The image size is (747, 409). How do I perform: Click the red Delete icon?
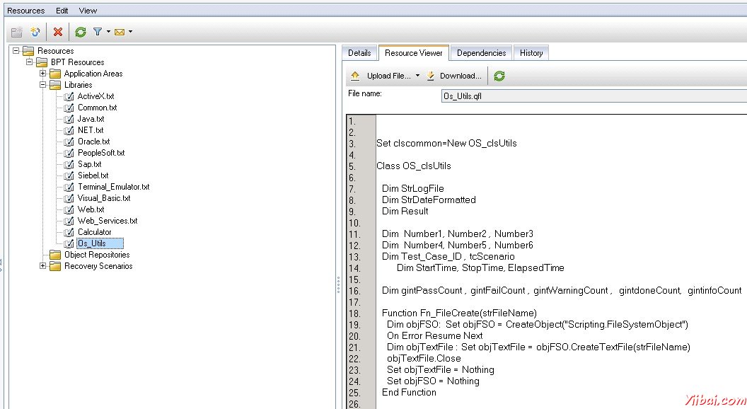click(58, 32)
